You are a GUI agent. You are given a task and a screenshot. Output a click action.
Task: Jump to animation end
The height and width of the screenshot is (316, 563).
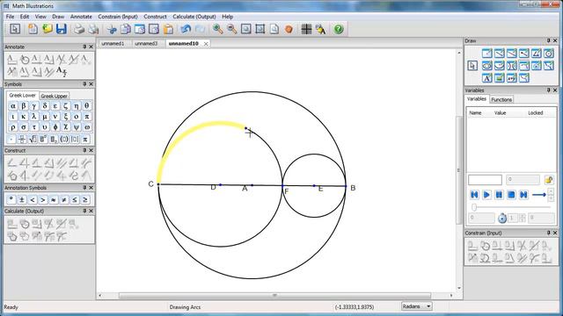[523, 195]
